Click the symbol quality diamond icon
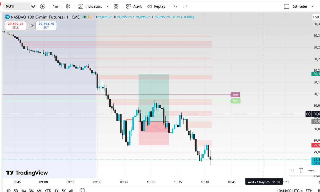320x192 pixels. (33, 6)
